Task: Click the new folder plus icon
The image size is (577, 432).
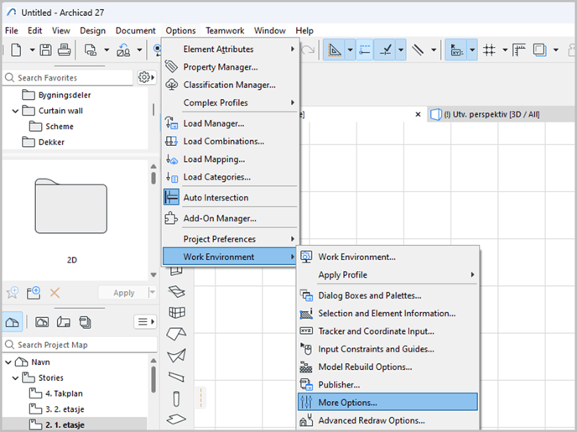Action: [34, 293]
